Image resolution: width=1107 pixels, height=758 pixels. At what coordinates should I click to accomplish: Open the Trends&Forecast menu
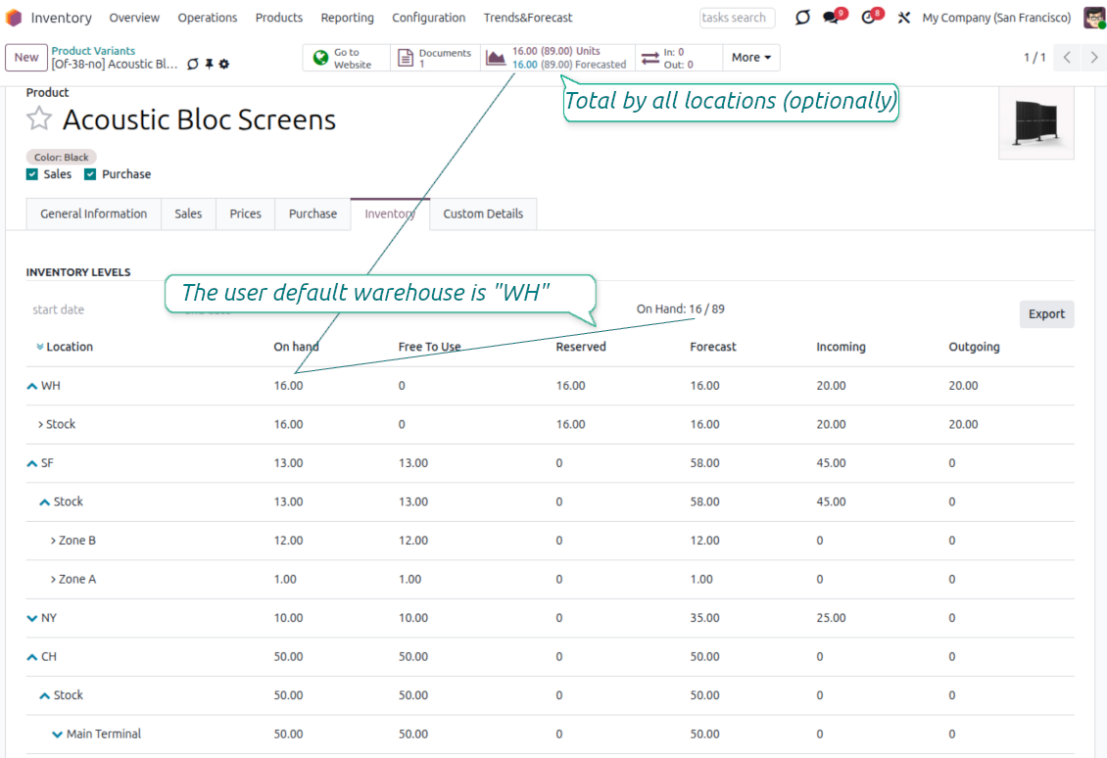pyautogui.click(x=527, y=18)
